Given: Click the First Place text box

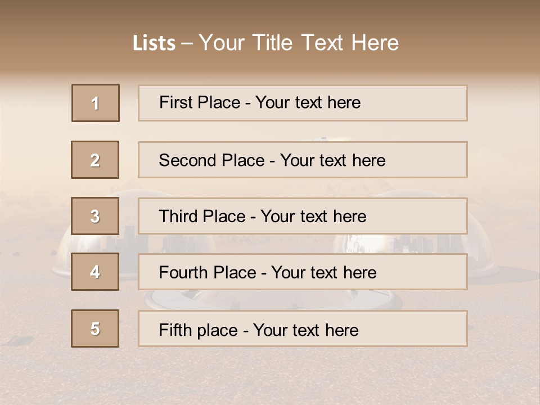Looking at the screenshot, I should (x=303, y=103).
